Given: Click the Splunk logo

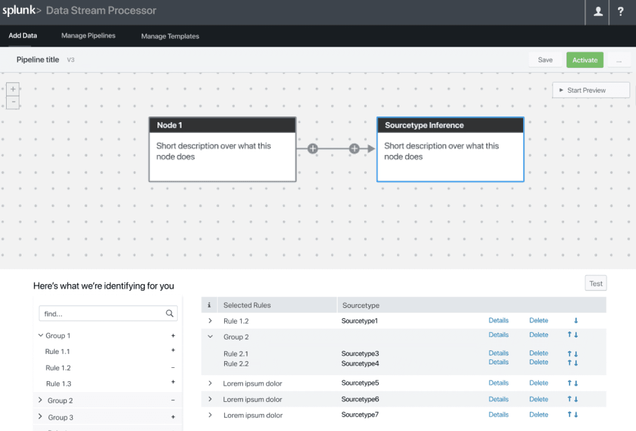Looking at the screenshot, I should point(22,11).
